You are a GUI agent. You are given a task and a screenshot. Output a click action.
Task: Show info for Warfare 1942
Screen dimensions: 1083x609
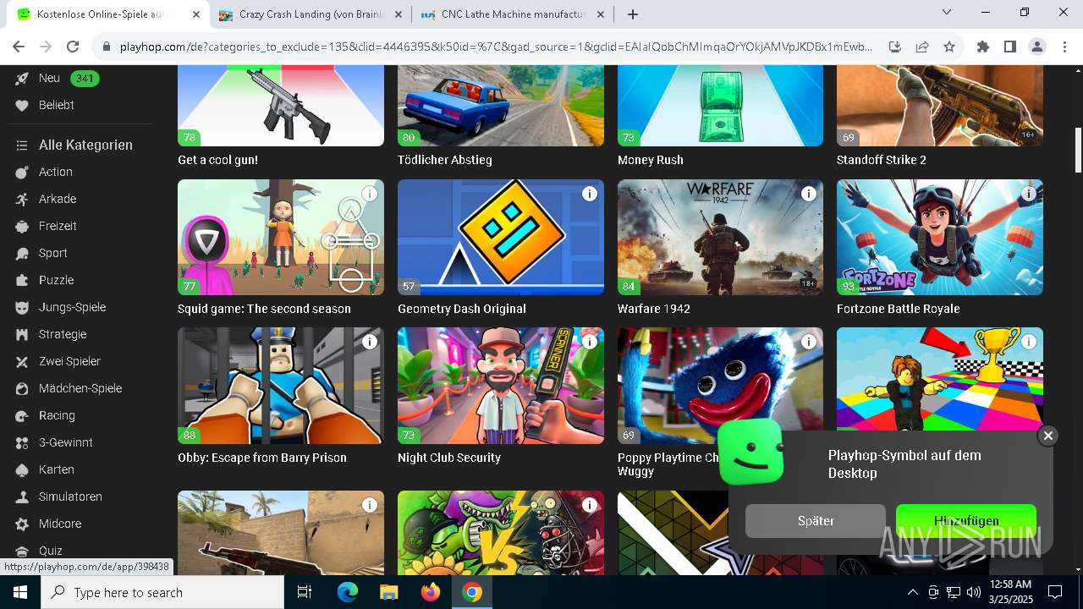[x=809, y=194]
